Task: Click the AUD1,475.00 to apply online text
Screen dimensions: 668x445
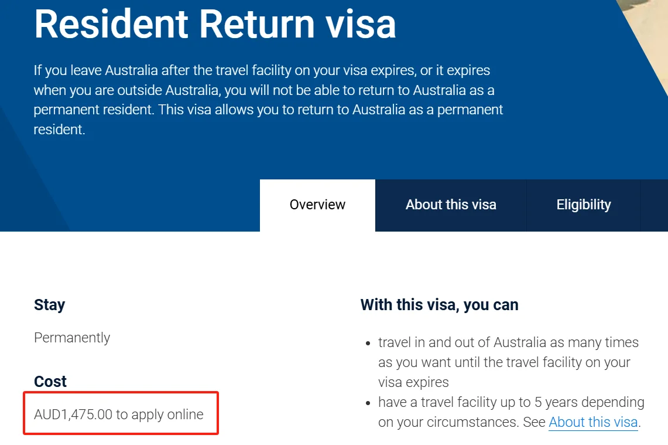Action: 119,415
